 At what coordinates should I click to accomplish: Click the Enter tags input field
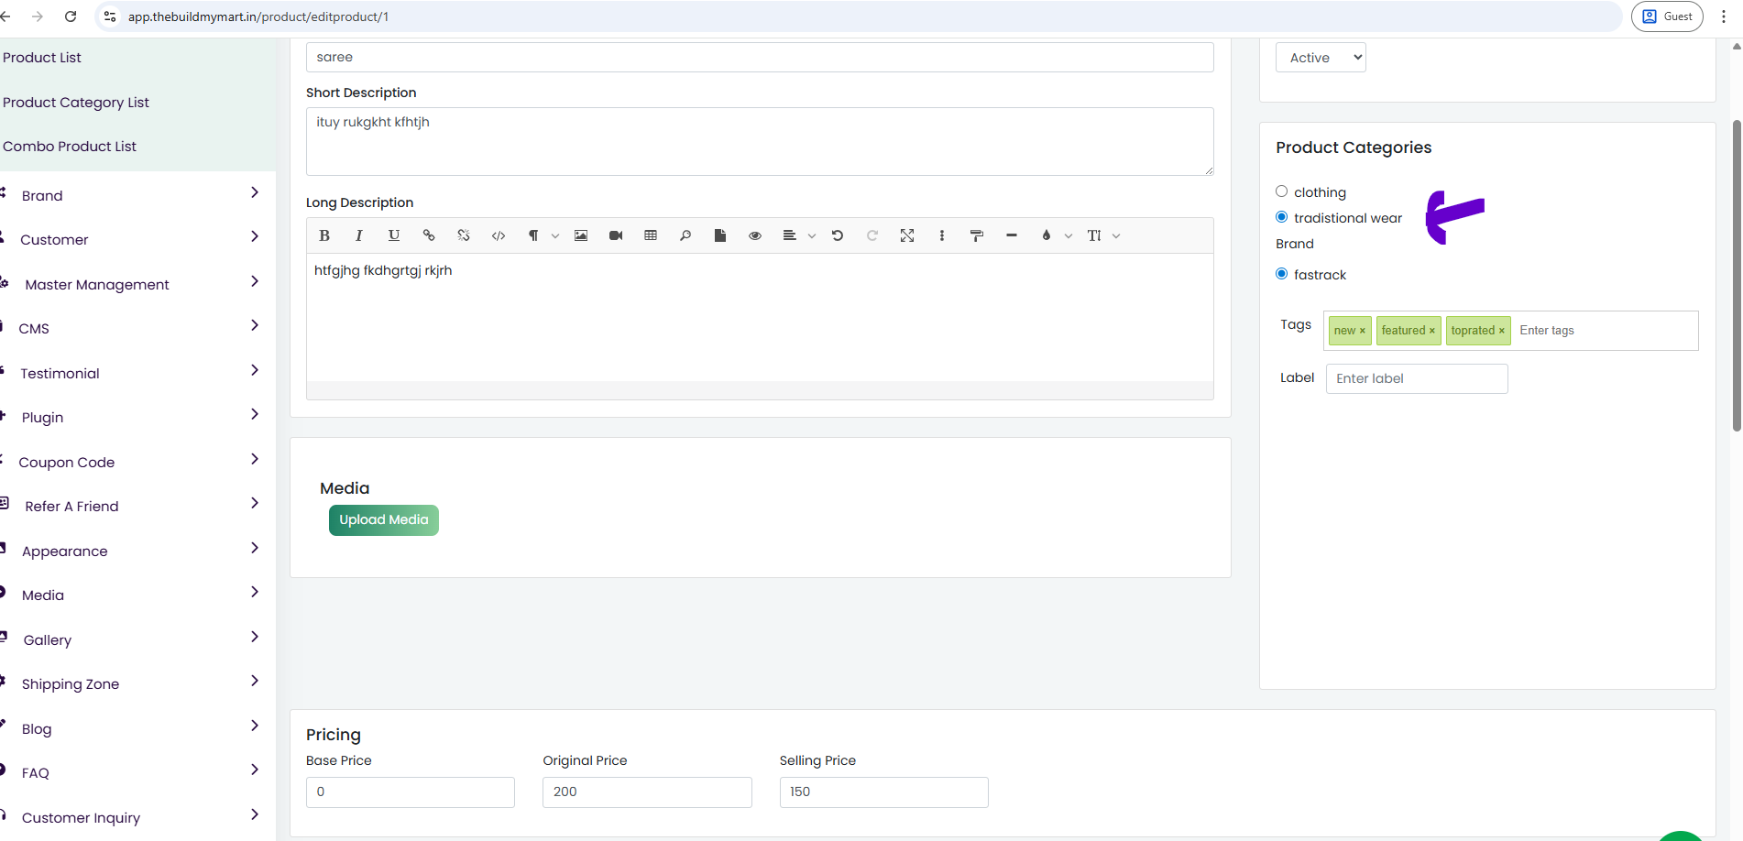(x=1606, y=331)
